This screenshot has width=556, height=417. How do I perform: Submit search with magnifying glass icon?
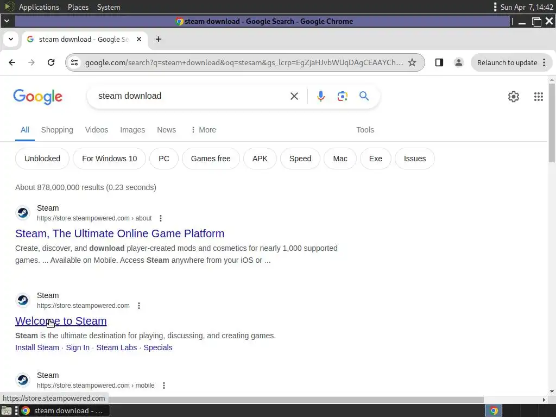pos(364,96)
